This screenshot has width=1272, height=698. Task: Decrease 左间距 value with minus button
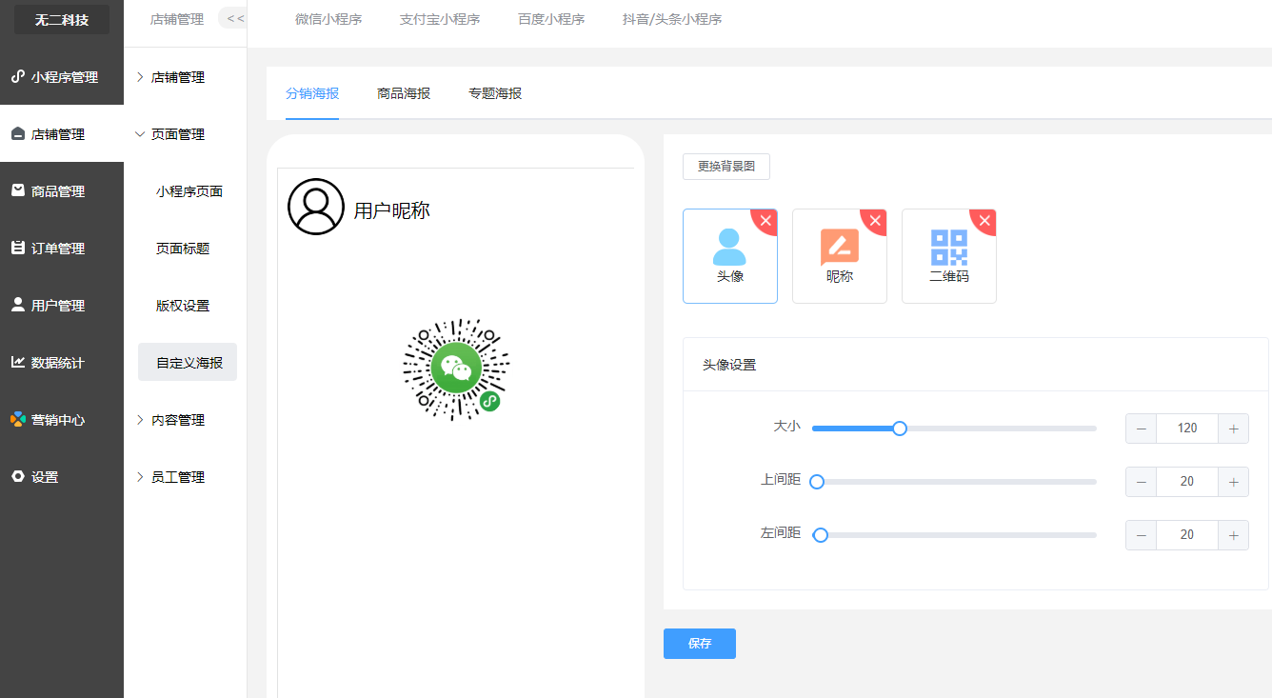1141,535
